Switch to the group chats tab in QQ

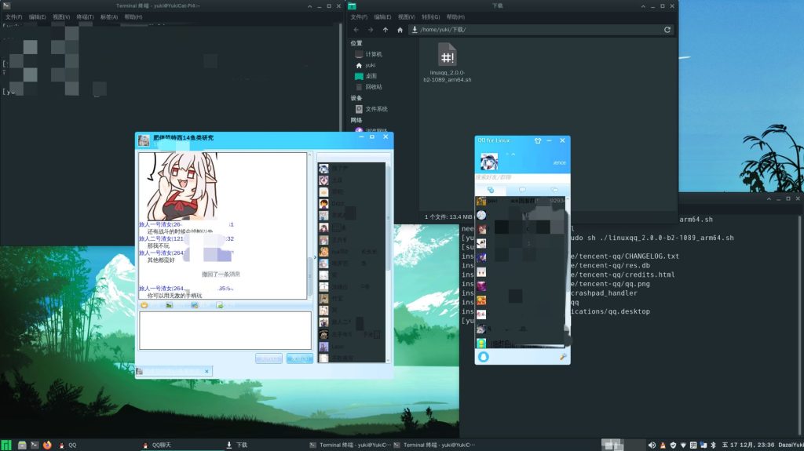[x=554, y=191]
